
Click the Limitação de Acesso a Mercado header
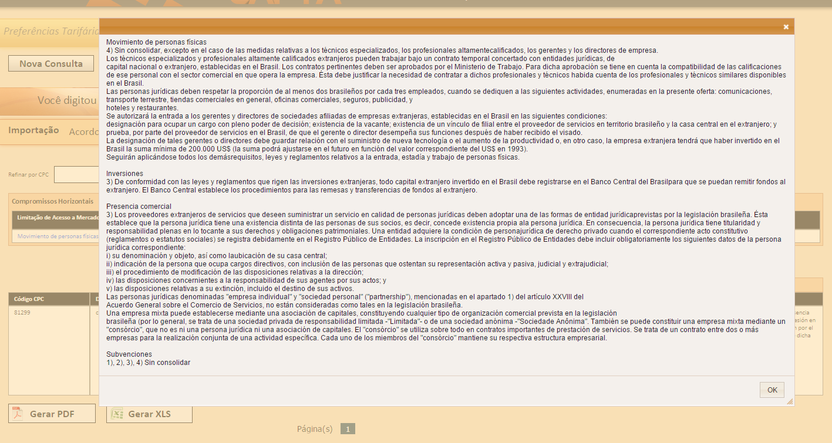coord(58,218)
